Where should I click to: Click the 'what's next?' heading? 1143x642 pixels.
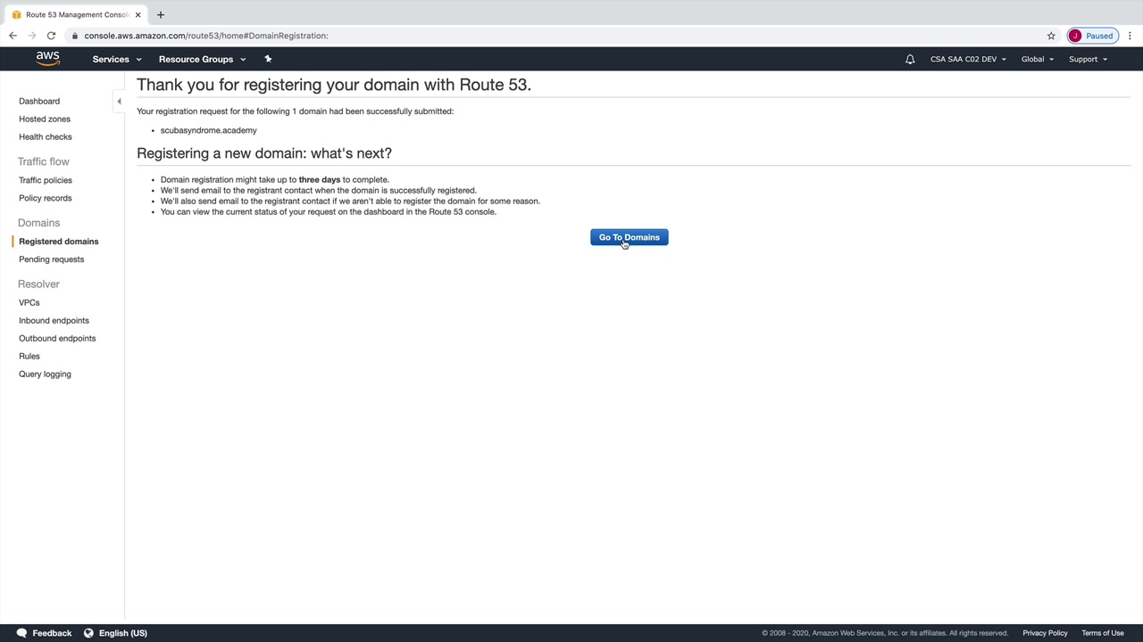pos(264,153)
